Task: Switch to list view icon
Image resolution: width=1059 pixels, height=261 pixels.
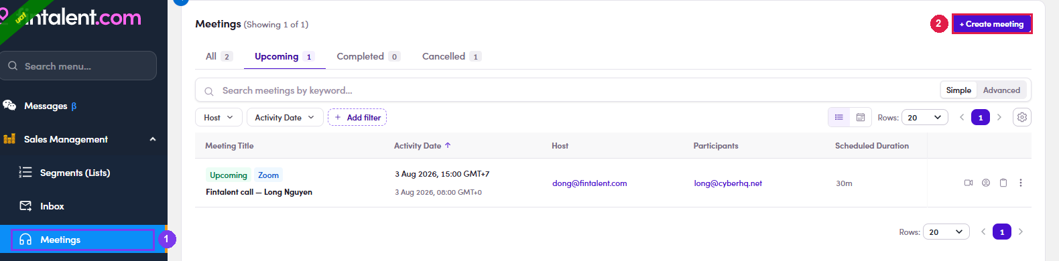Action: (838, 117)
